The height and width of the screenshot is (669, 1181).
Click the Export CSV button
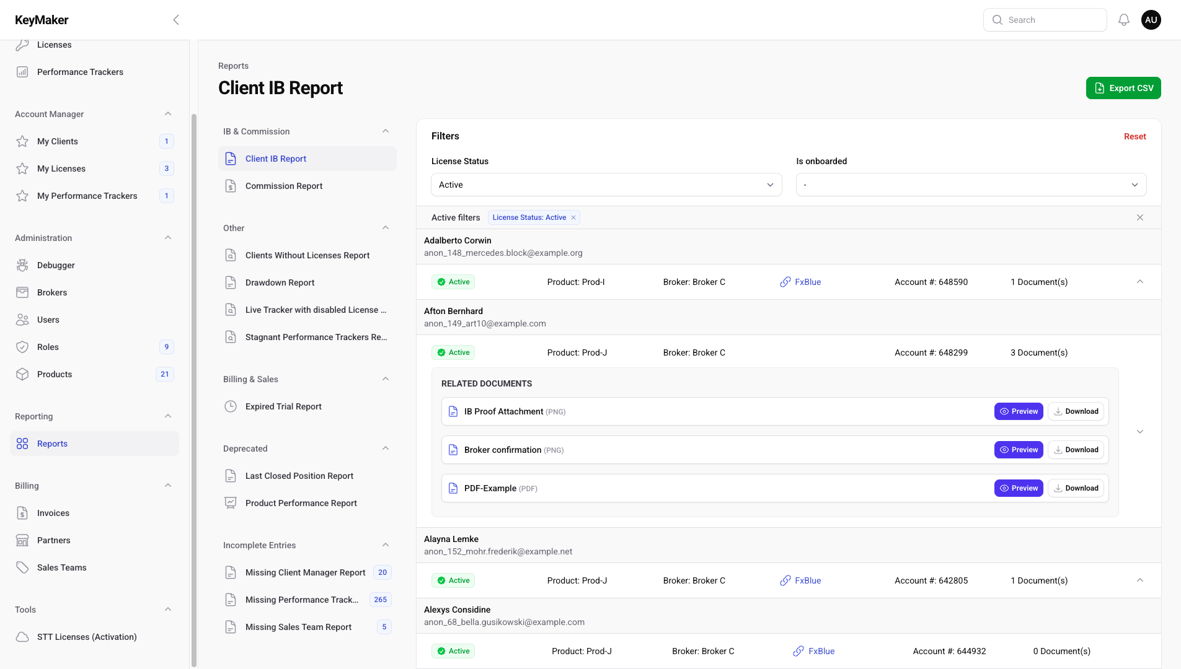(x=1123, y=88)
